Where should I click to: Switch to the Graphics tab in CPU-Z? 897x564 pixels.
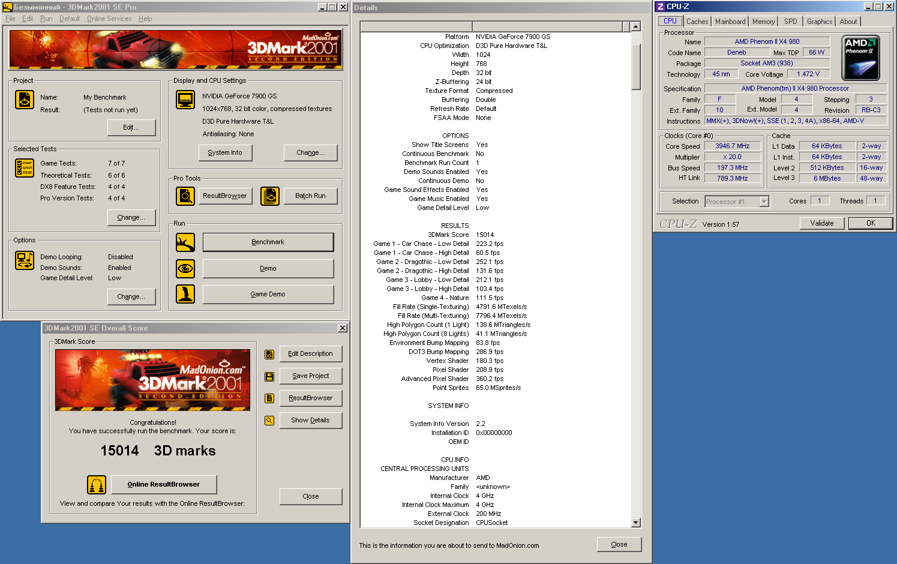pyautogui.click(x=820, y=22)
